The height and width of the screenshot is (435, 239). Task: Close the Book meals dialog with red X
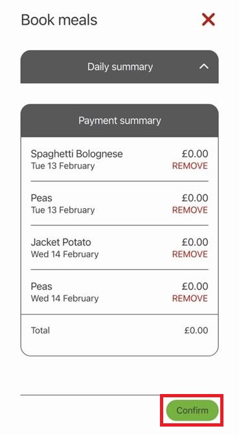[209, 20]
